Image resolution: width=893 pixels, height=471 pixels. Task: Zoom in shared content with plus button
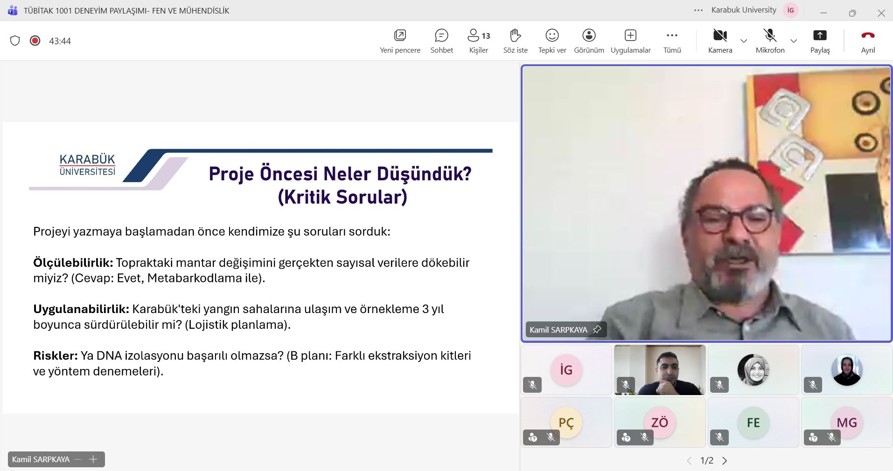point(93,459)
